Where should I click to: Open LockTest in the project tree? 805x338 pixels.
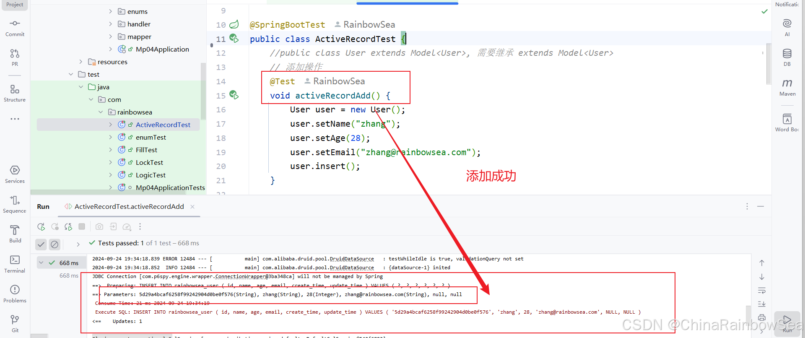point(149,163)
